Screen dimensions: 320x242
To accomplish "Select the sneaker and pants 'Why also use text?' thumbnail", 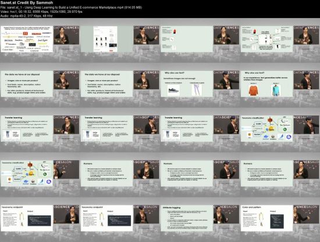I will pos(187,84).
